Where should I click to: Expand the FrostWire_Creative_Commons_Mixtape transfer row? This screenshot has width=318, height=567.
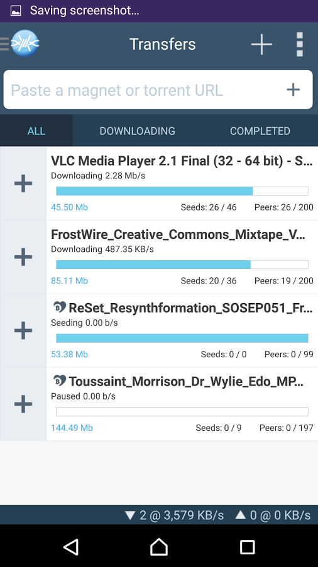click(23, 257)
